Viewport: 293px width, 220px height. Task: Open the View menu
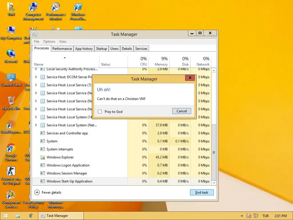click(63, 42)
